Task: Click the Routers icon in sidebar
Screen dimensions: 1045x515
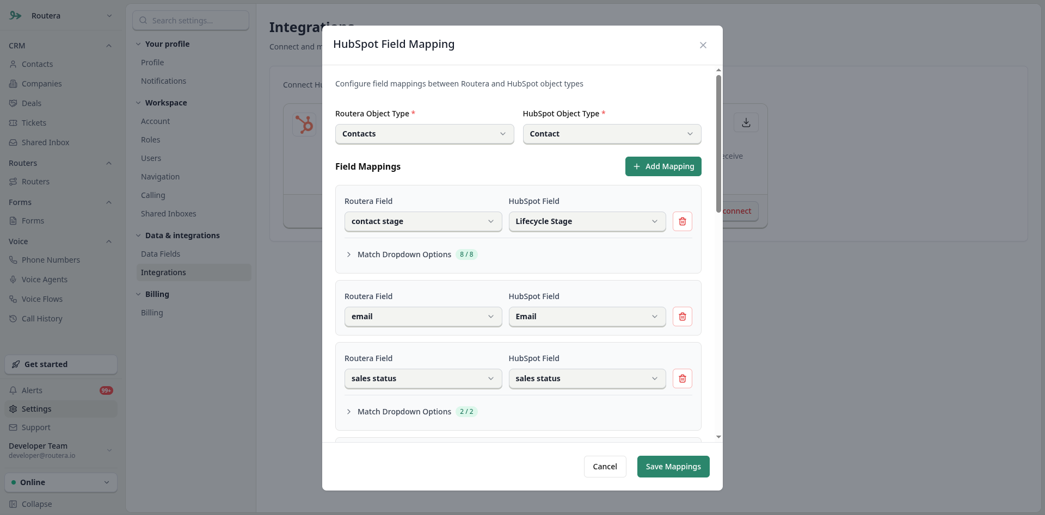Action: coord(13,182)
